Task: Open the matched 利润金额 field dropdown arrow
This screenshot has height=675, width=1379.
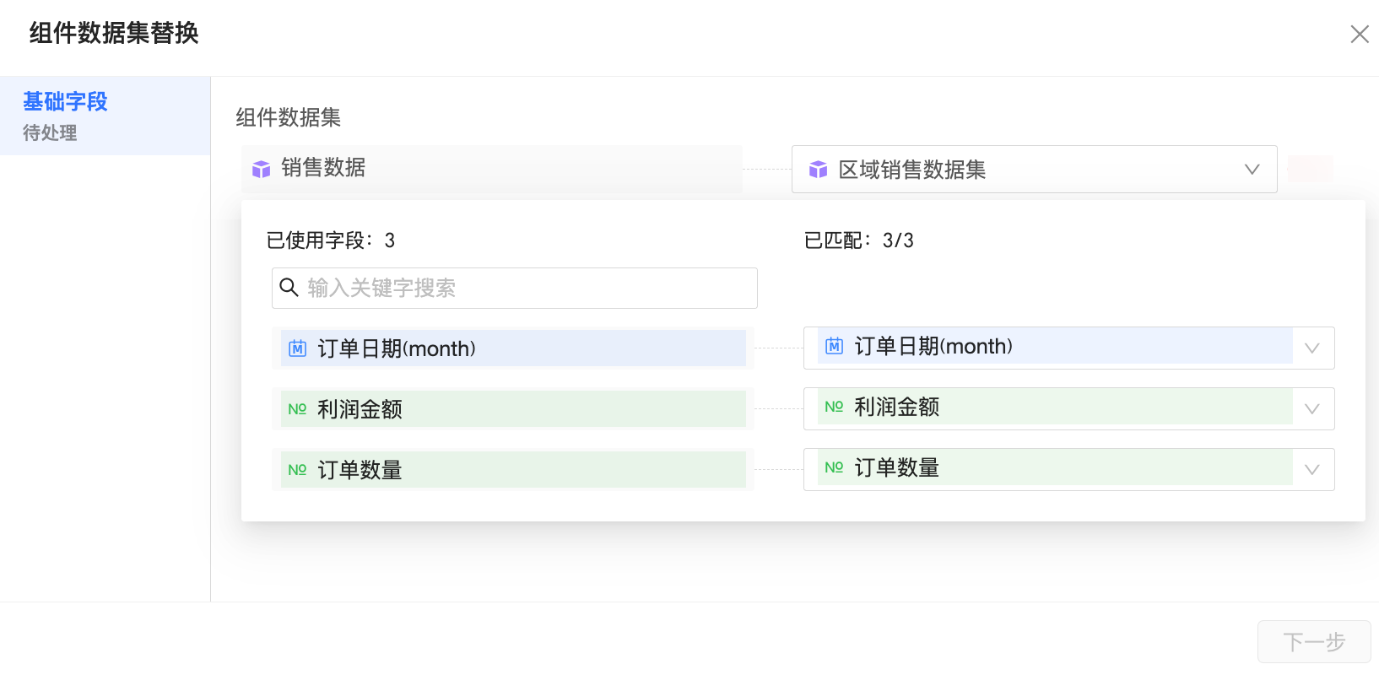Action: pyautogui.click(x=1311, y=409)
